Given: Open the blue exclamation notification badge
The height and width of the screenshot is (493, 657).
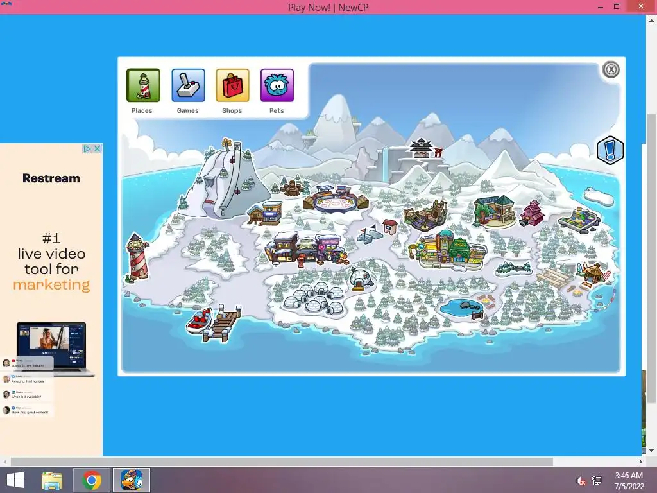Looking at the screenshot, I should point(610,150).
